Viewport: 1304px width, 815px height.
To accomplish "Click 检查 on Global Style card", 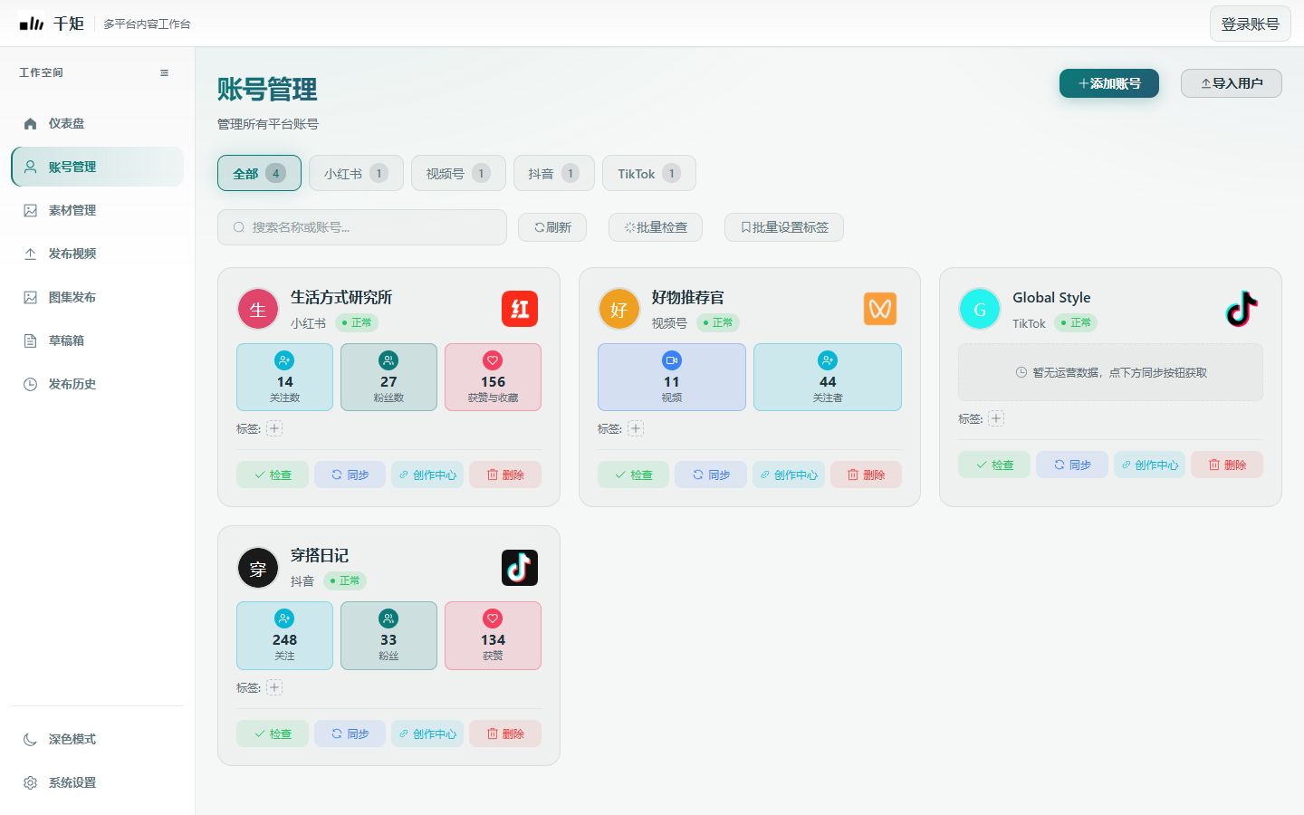I will point(994,465).
